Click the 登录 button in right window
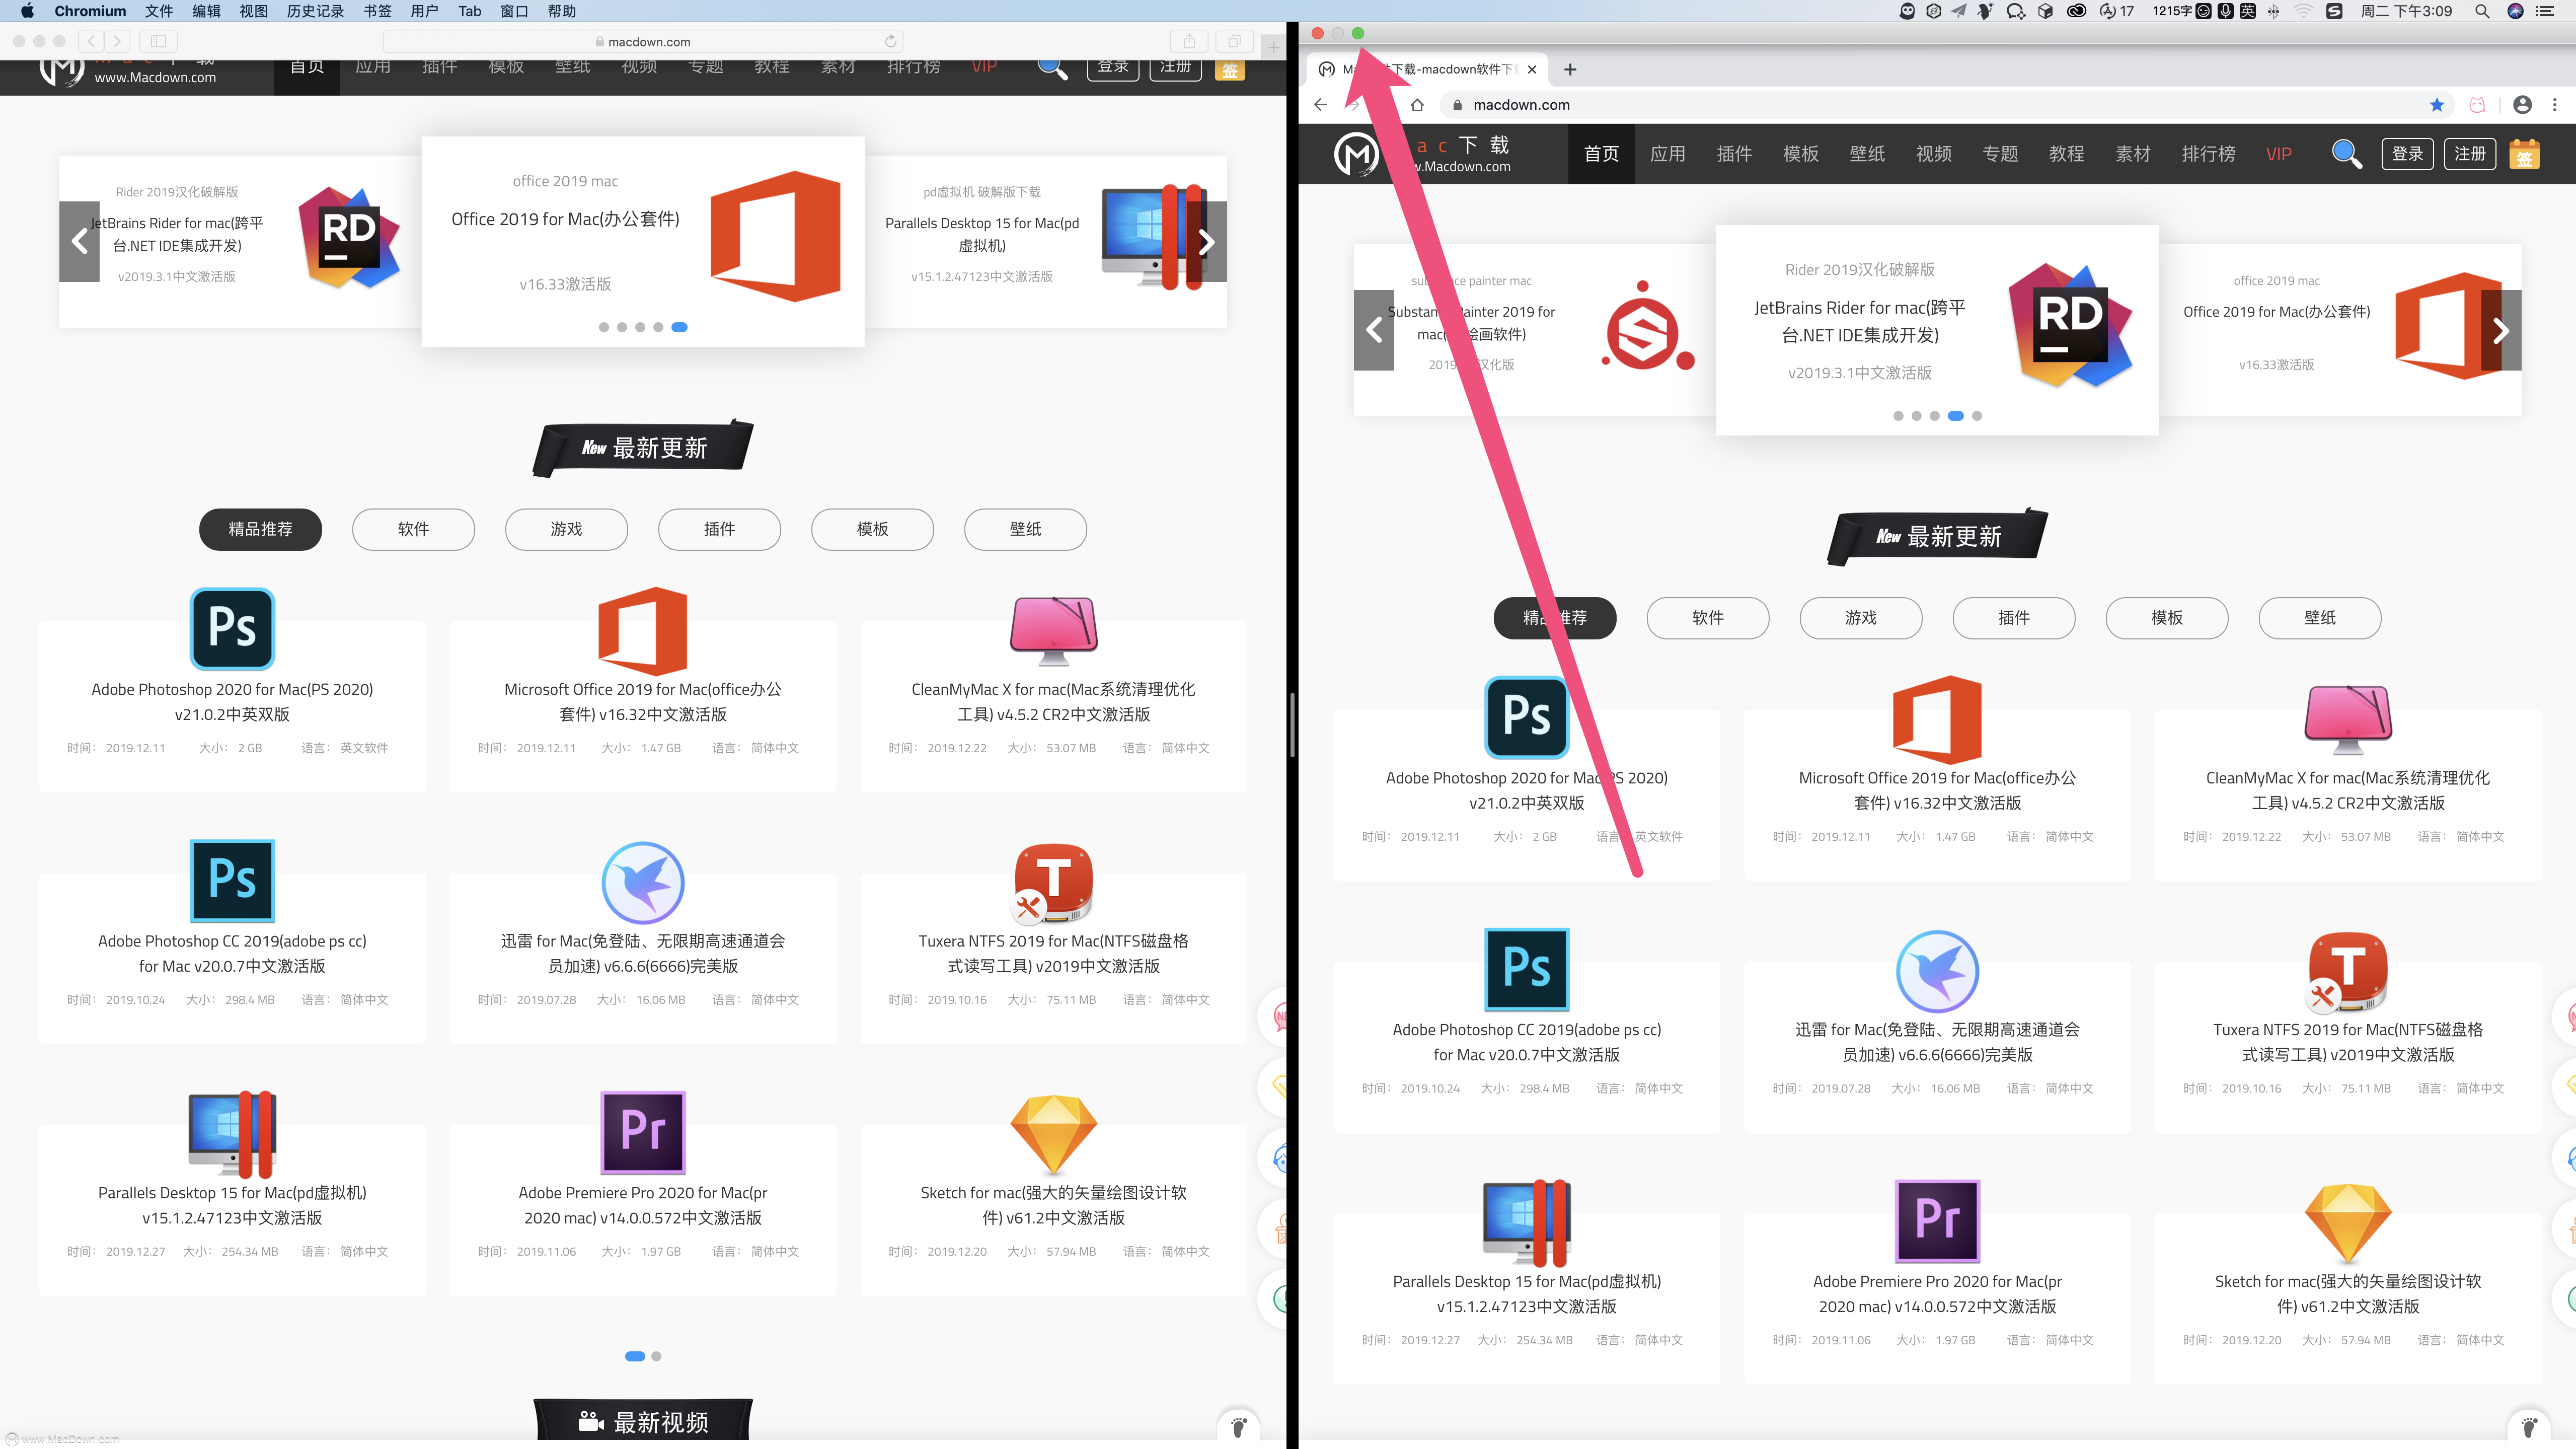Image resolution: width=2576 pixels, height=1449 pixels. 2407,154
